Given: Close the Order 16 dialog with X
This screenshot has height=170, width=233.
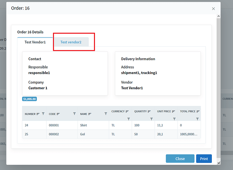Looking at the screenshot, I should point(214,9).
